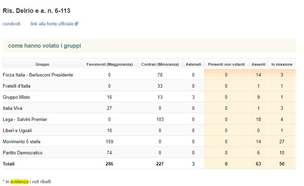The height and width of the screenshot is (186, 304).
Task: Select the 'Lega - Salvini Premier' group name
Action: point(25,120)
